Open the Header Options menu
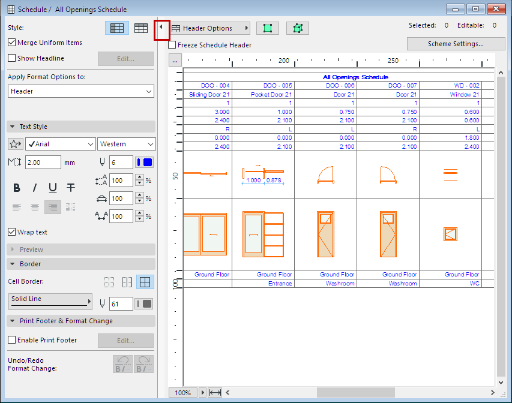 pyautogui.click(x=210, y=28)
